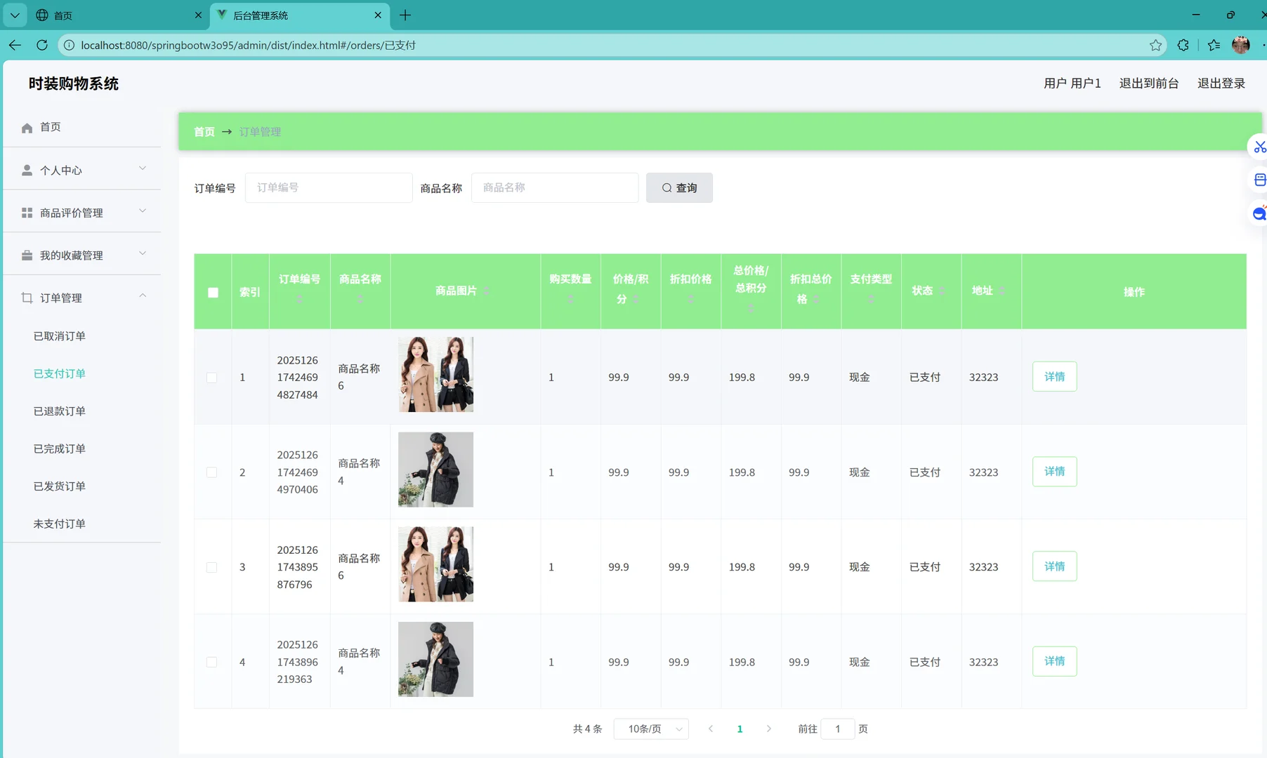Screen dimensions: 1267x758
Task: Click the 时装购物系统 title
Action: (x=74, y=84)
